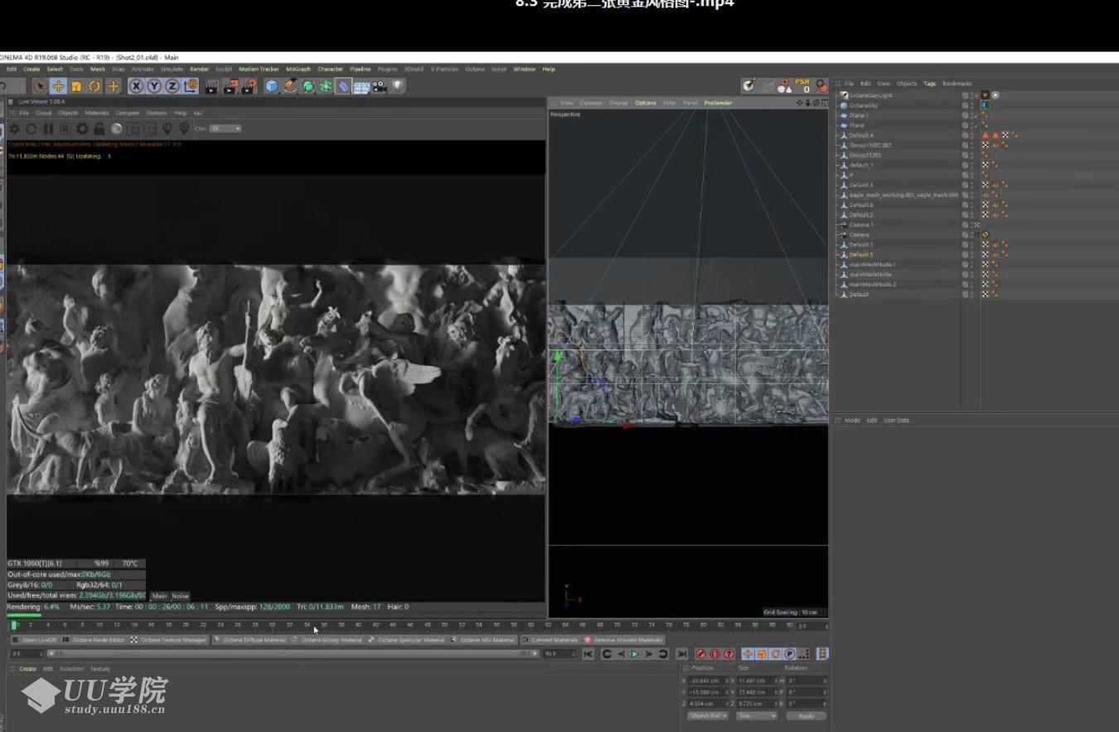Screen dimensions: 1119x732
Task: Play the animation forward
Action: pyautogui.click(x=635, y=654)
